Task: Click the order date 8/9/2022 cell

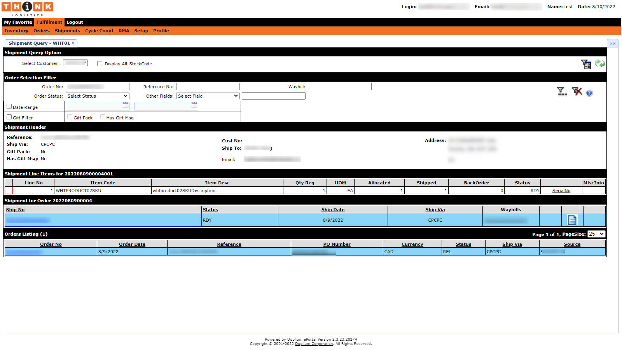Action: click(132, 252)
